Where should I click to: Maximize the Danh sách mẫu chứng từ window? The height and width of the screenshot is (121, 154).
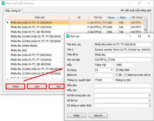click(x=139, y=3)
